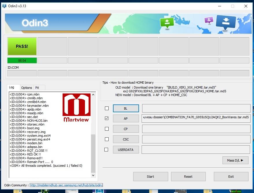
Task: Focus the CP file path field
Action: coord(196,129)
